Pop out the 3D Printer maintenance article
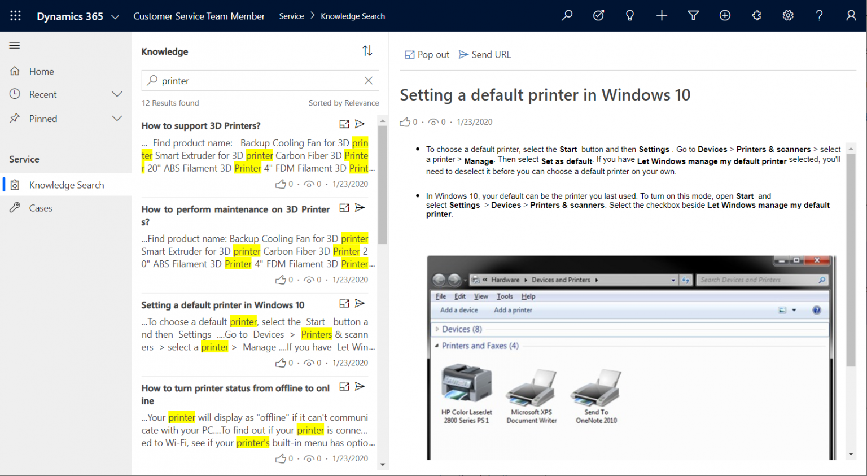This screenshot has width=867, height=476. (x=344, y=208)
